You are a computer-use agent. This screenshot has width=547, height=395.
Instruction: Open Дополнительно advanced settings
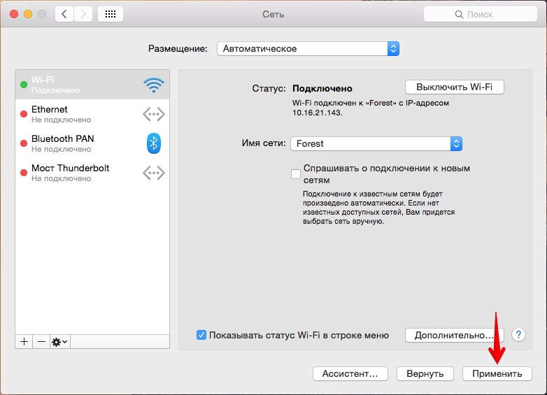pyautogui.click(x=454, y=336)
